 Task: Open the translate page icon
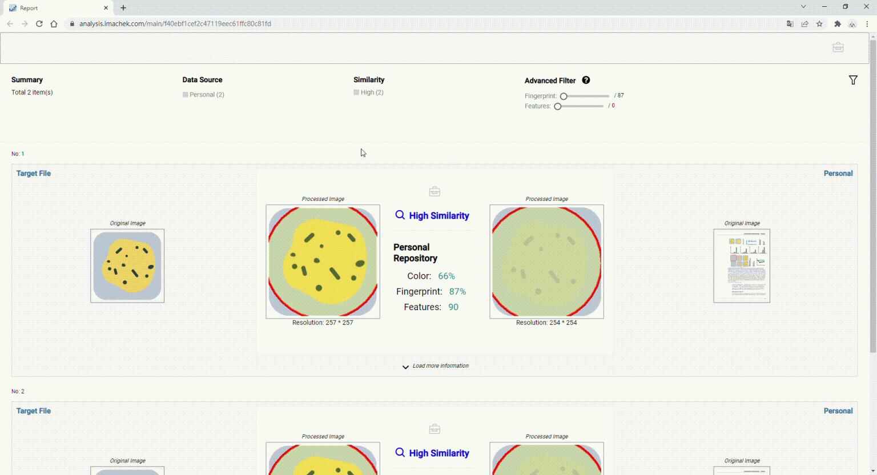pos(790,24)
